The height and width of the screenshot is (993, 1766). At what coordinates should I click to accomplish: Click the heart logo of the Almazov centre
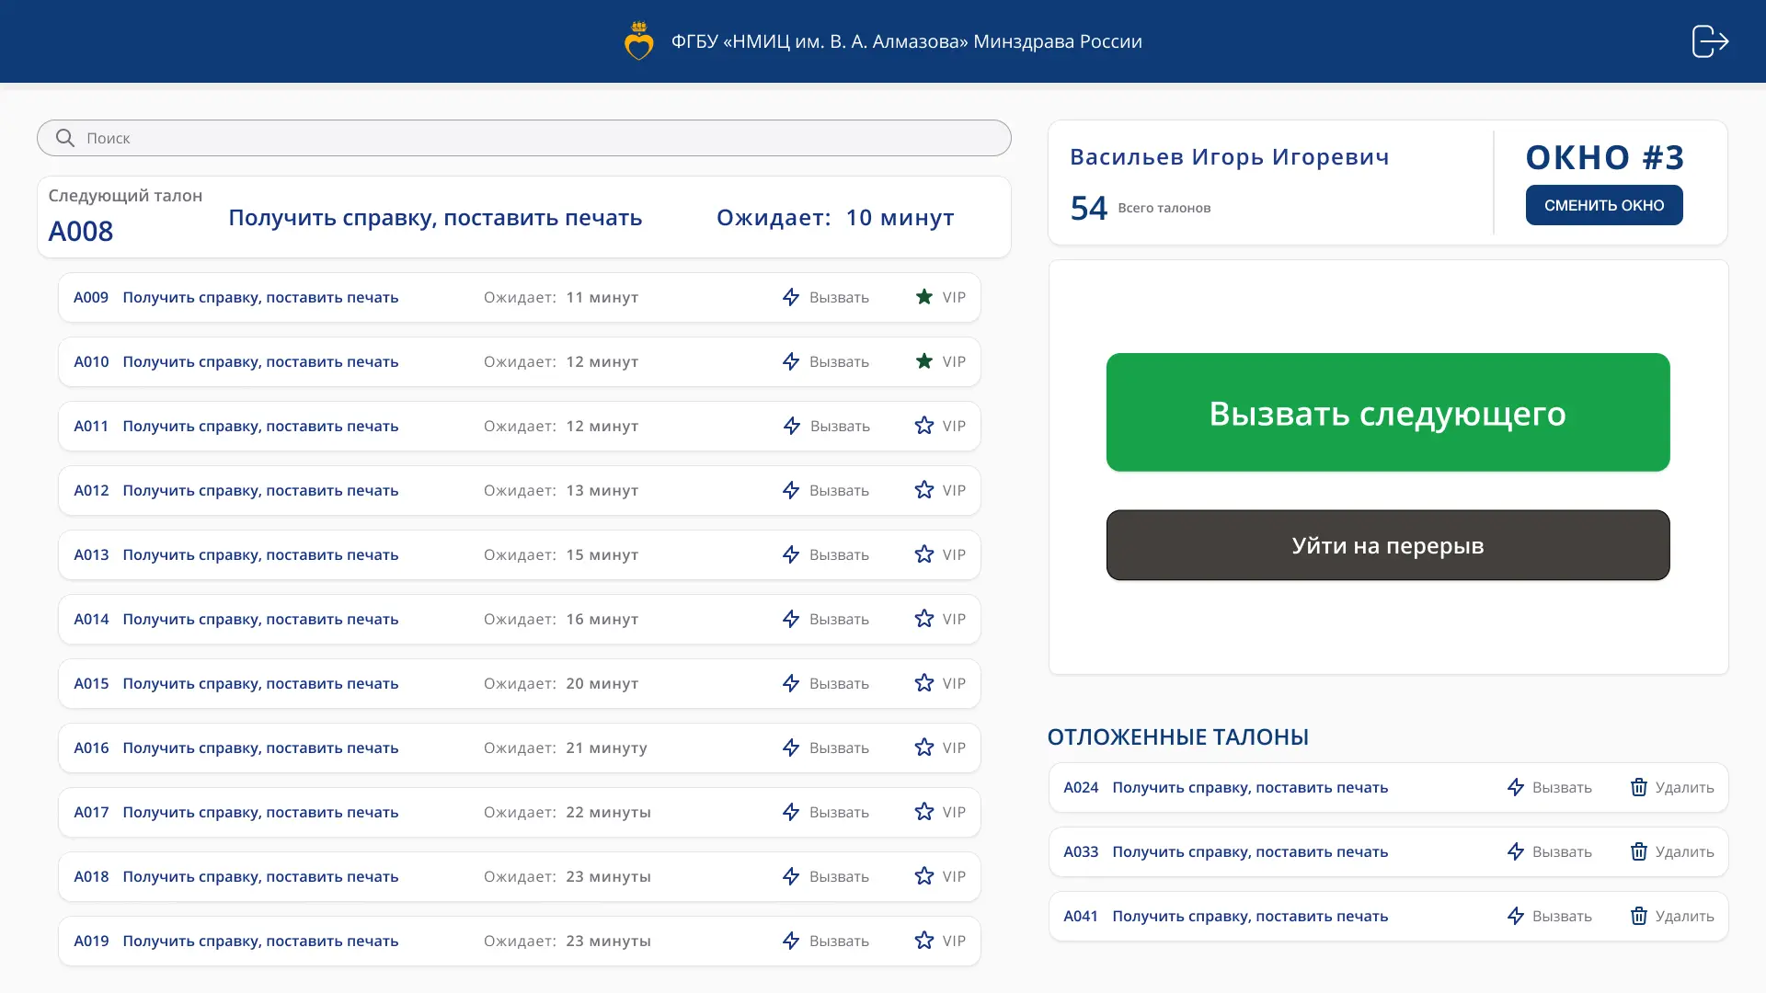point(638,41)
